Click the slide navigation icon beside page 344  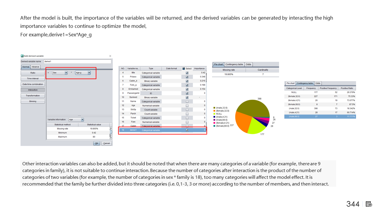pos(369,204)
